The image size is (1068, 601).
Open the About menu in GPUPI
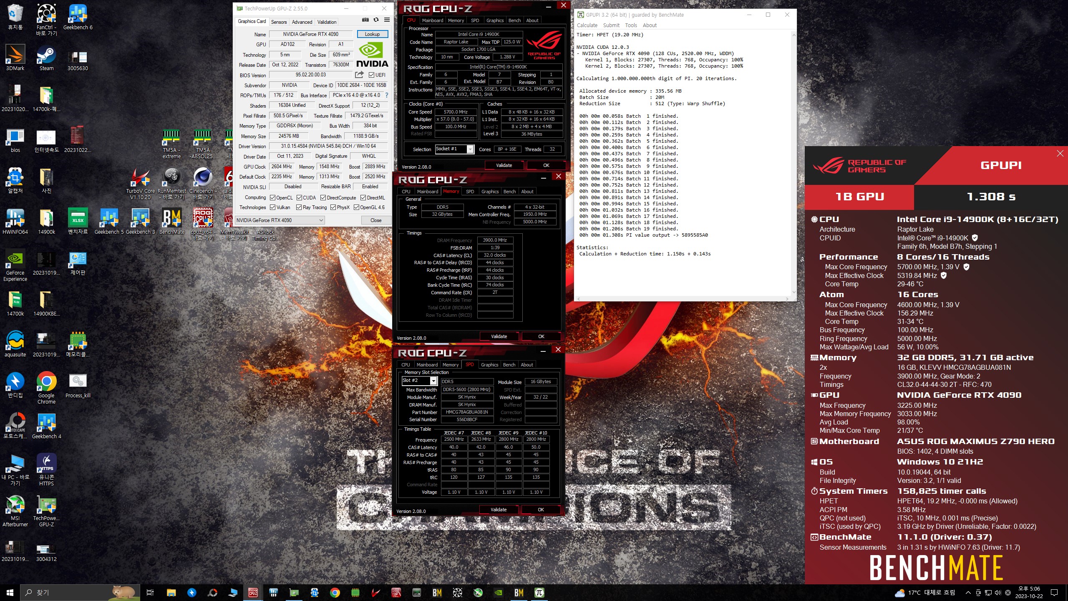(x=650, y=25)
